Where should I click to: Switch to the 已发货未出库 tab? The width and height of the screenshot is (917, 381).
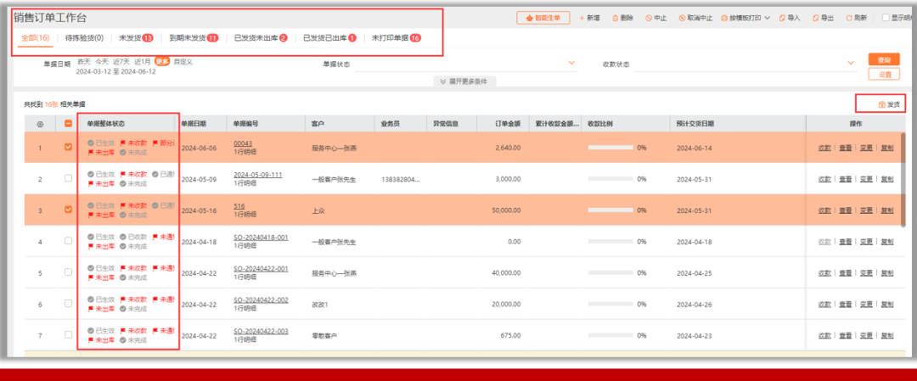tap(261, 38)
